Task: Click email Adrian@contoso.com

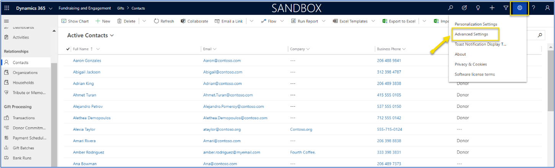Action: 222,83
